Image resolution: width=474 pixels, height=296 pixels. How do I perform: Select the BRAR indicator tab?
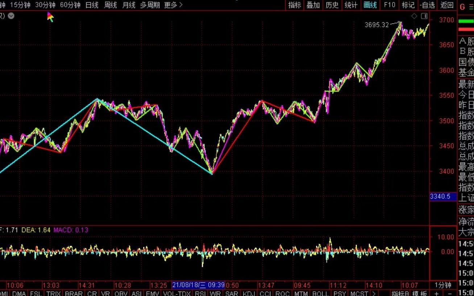(74, 293)
